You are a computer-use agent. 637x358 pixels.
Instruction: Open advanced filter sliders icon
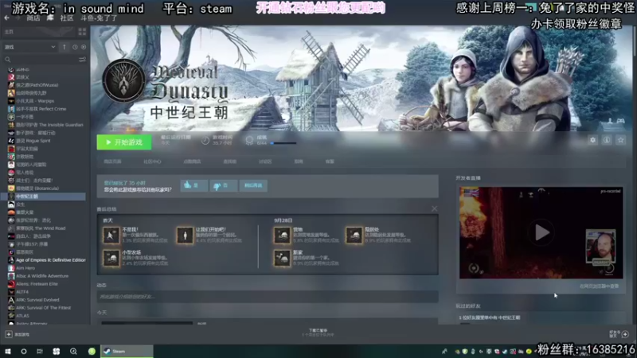82,60
